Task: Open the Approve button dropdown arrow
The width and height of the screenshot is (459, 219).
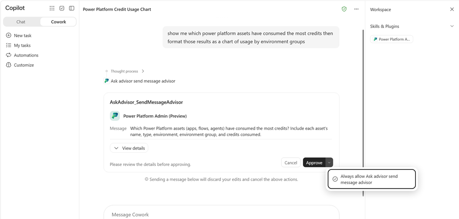Action: tap(329, 163)
